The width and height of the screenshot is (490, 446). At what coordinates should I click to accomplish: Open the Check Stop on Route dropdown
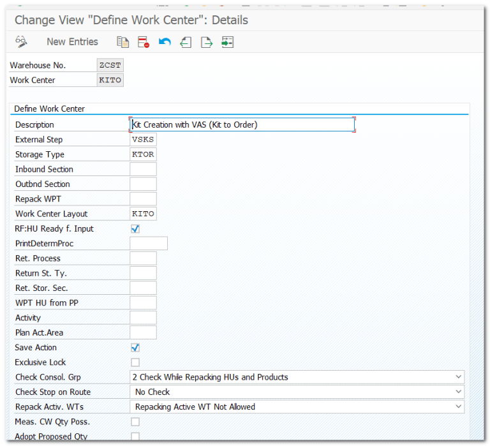click(x=297, y=392)
